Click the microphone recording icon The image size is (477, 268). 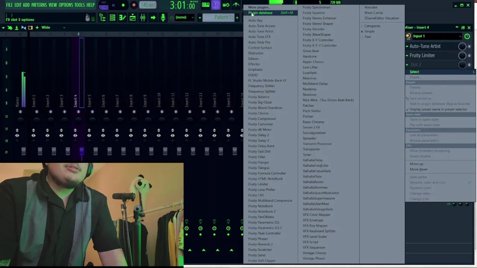(x=163, y=17)
